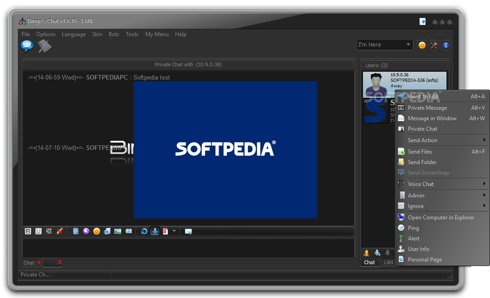Click the microphone with red minus icon
Screen dimensions: 490x298
[x=388, y=253]
